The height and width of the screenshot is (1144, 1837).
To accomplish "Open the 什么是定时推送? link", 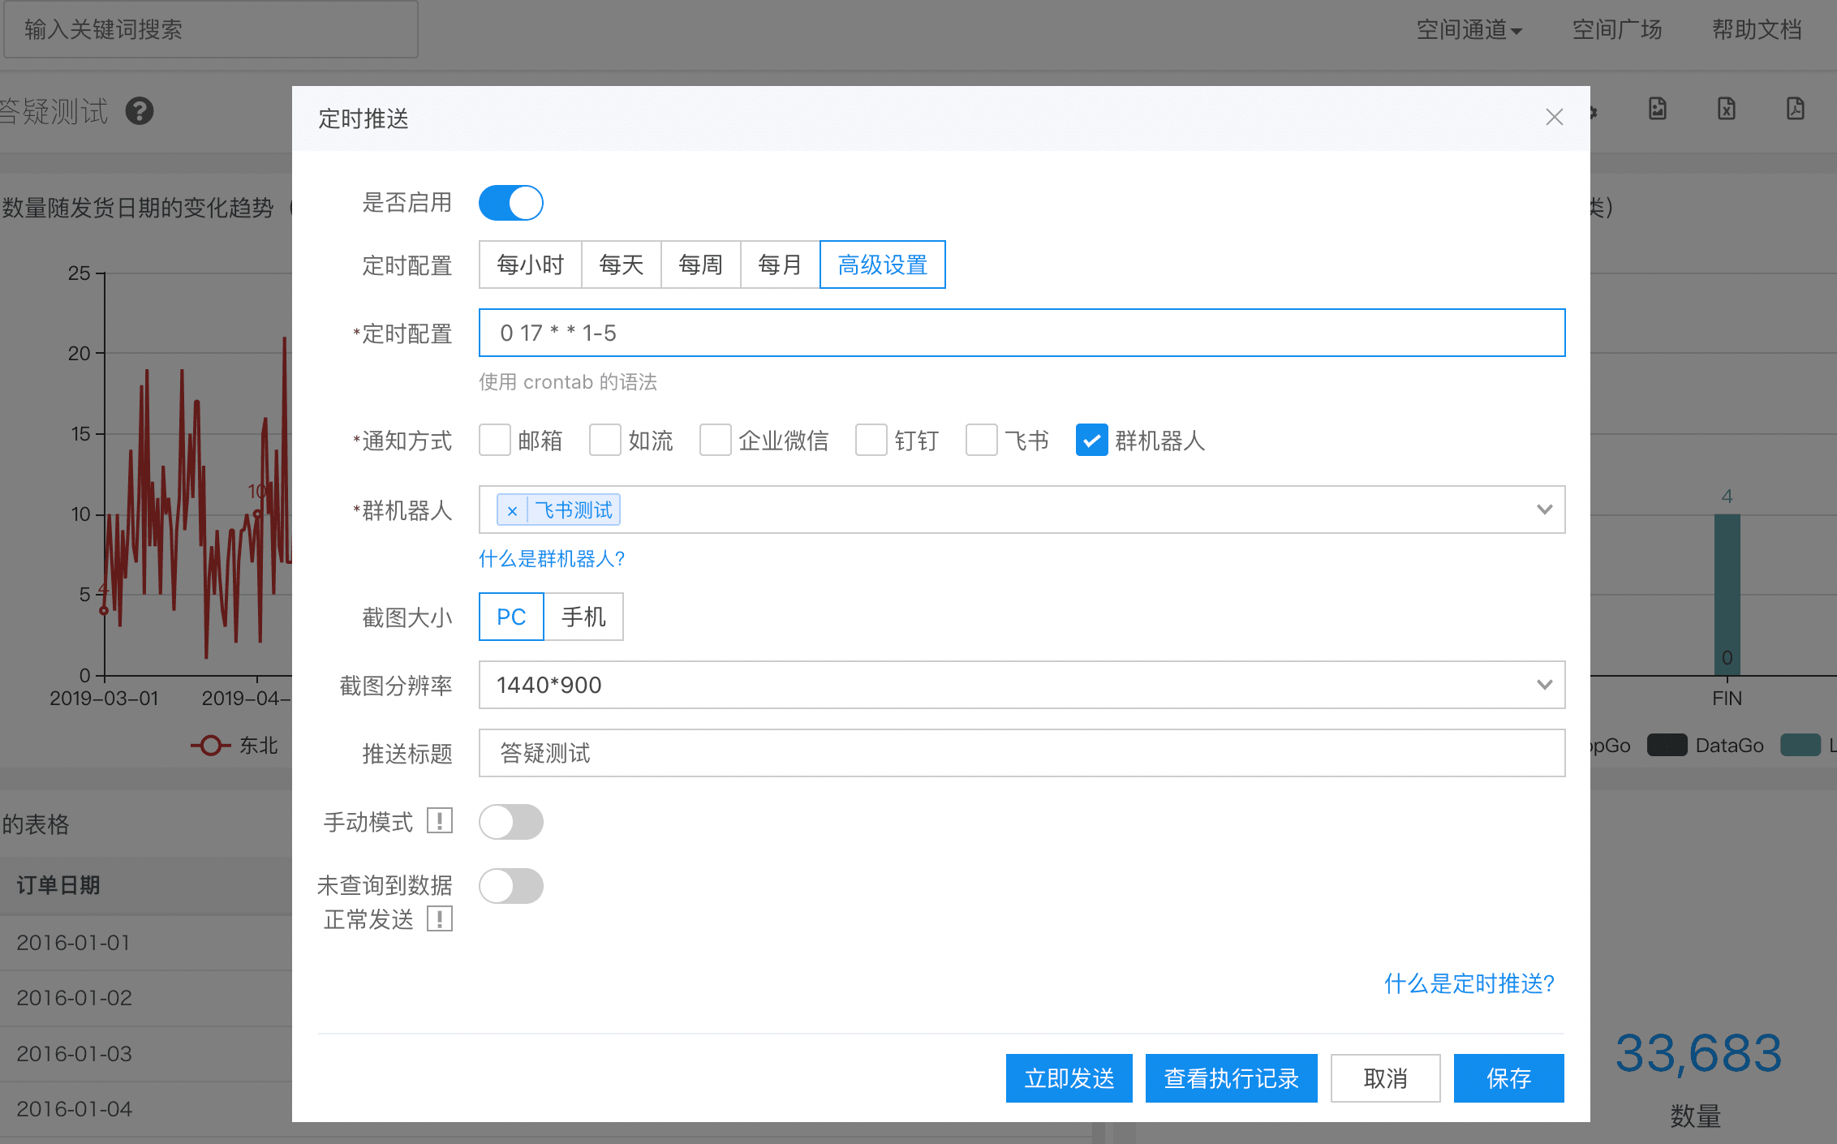I will [1469, 983].
